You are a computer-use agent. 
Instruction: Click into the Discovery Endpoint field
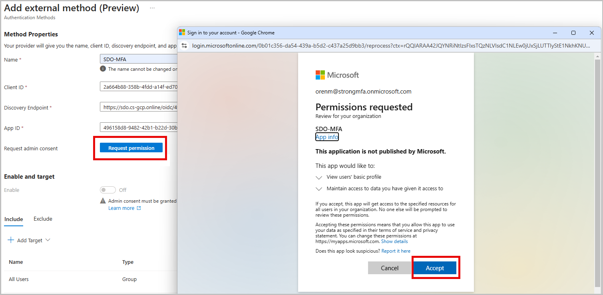coord(139,107)
